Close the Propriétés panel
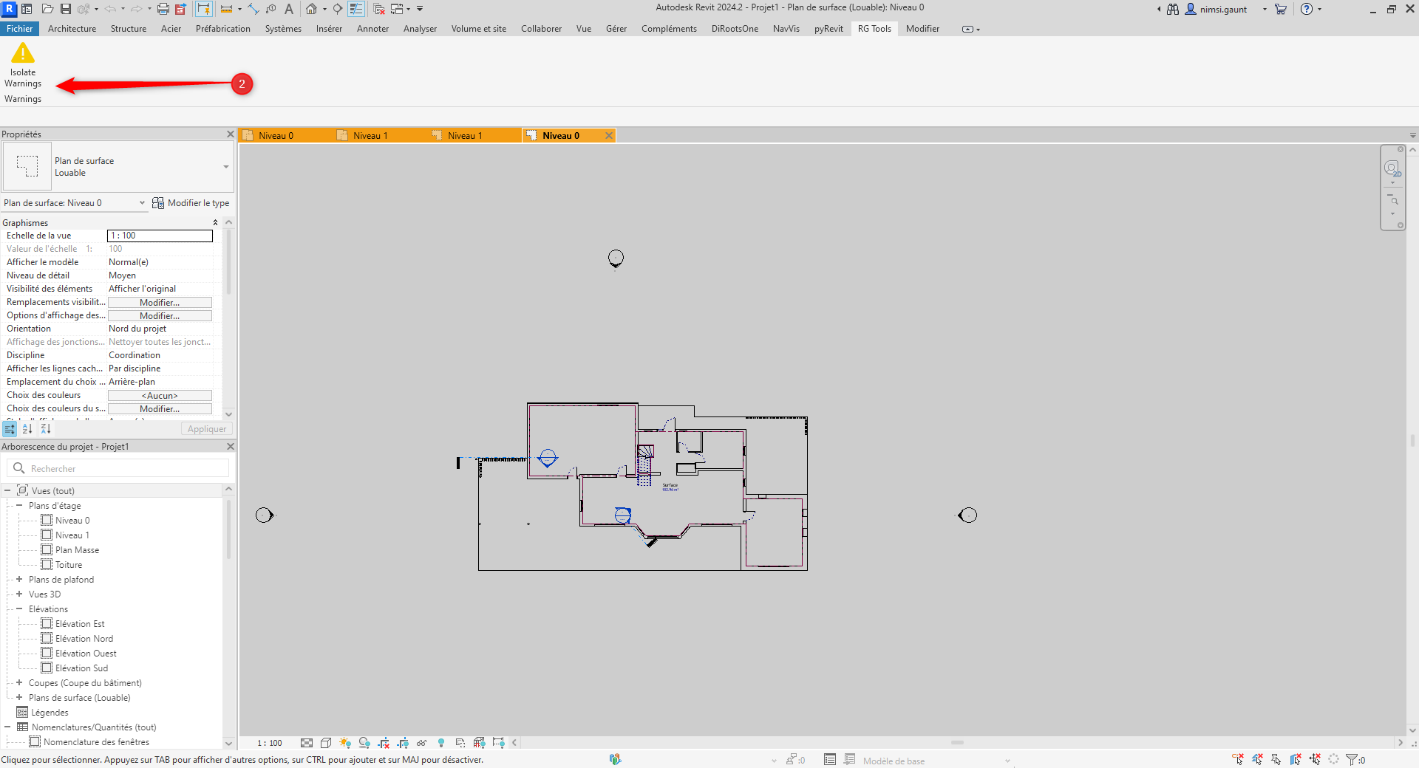This screenshot has height=768, width=1419. click(x=230, y=134)
